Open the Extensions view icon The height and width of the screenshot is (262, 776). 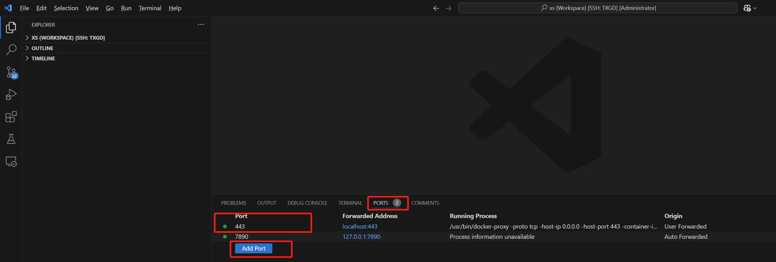tap(11, 117)
